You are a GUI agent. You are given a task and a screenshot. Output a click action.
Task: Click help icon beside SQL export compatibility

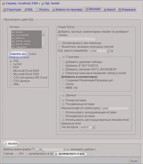coord(112,51)
